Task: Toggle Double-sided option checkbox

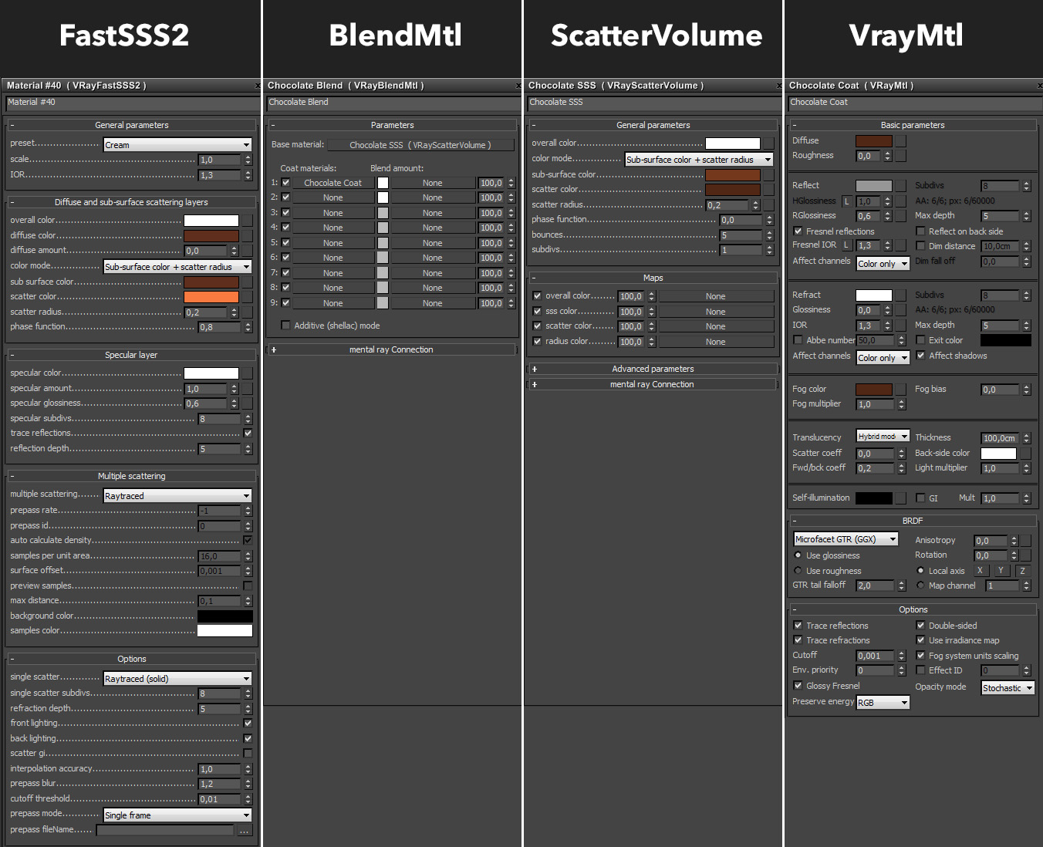Action: click(x=920, y=626)
